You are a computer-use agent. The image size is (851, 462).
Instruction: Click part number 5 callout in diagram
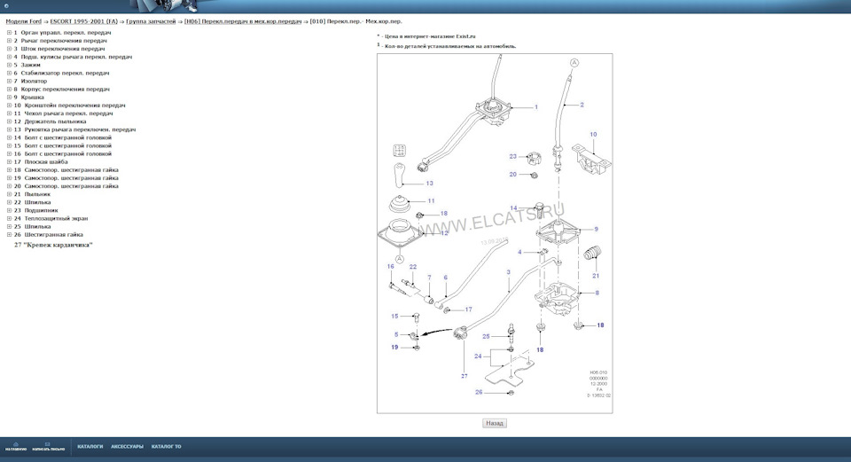click(396, 334)
